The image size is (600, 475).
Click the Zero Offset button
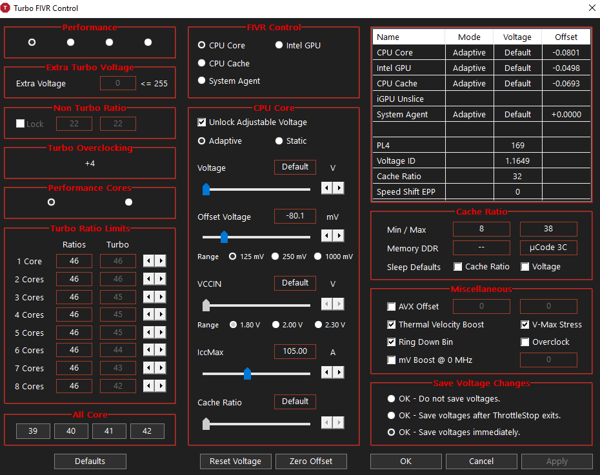(x=311, y=461)
